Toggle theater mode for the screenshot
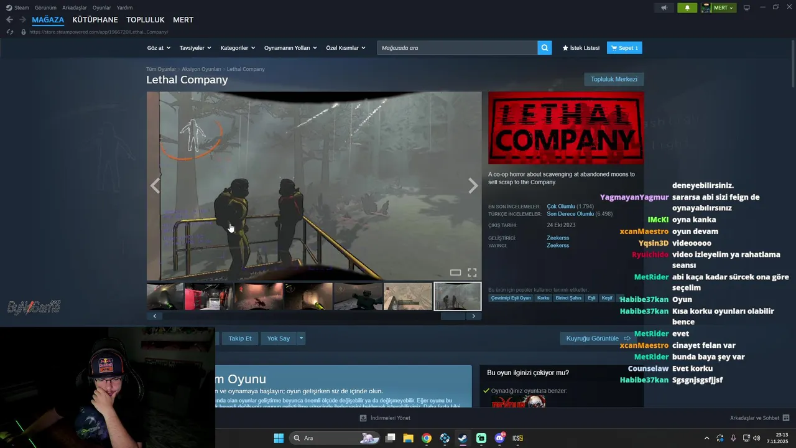 pyautogui.click(x=455, y=273)
